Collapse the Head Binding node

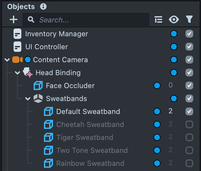(x=17, y=73)
